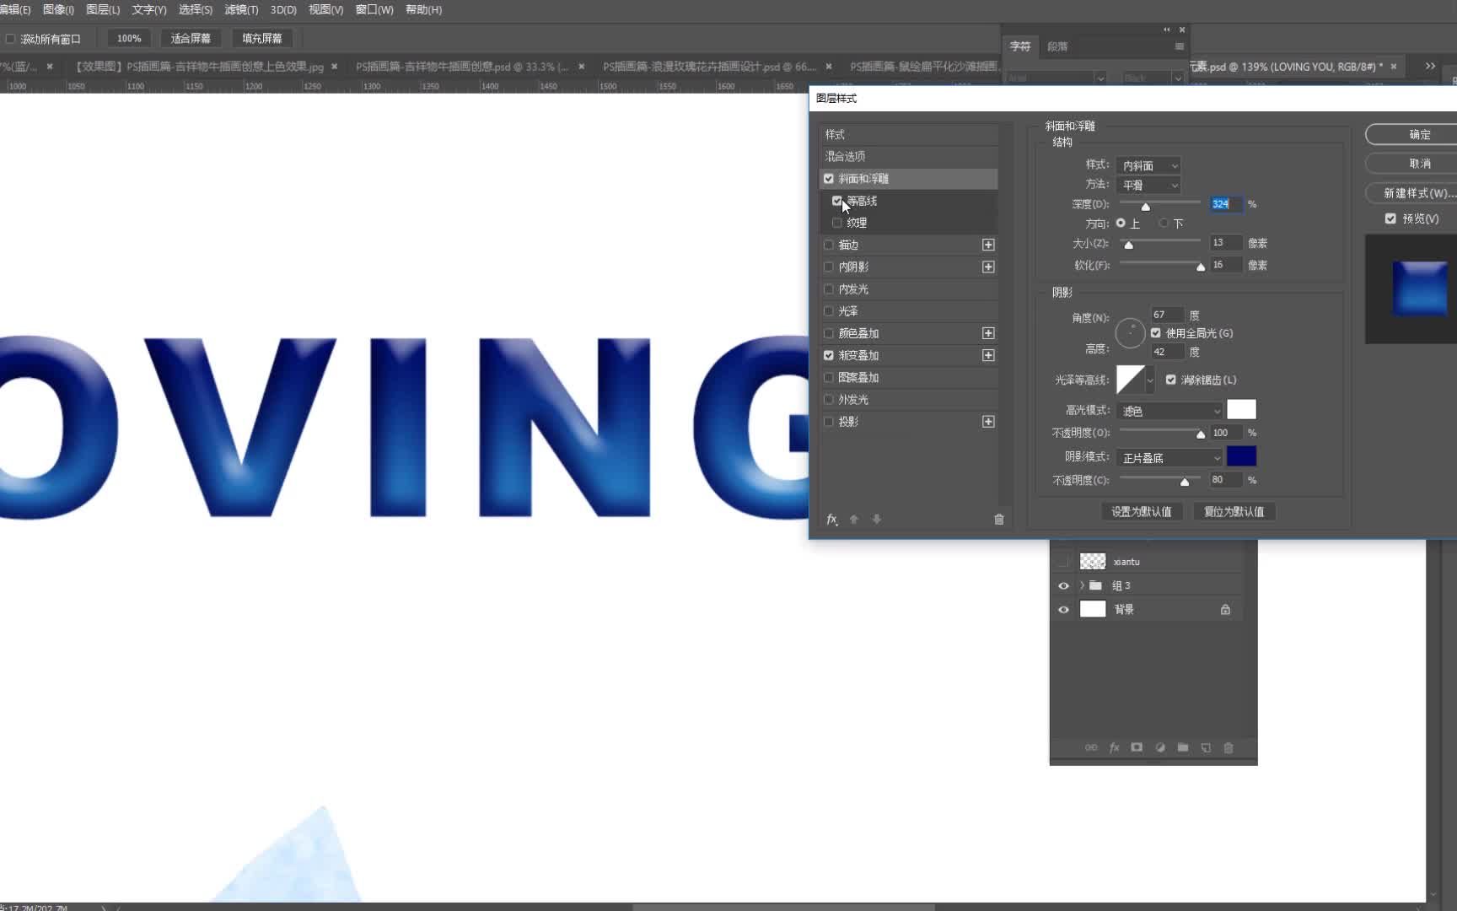Open the 高光模式 dropdown showing 滤色
This screenshot has height=911, width=1457.
(1169, 411)
